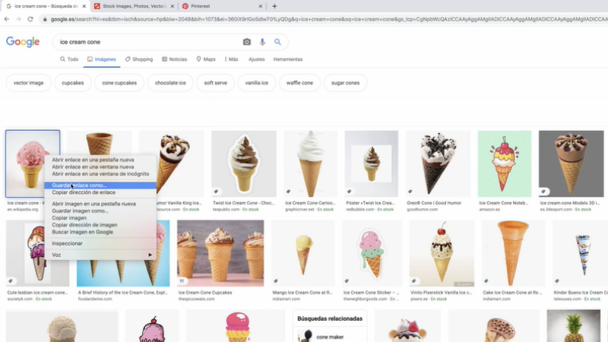
Task: Open Herramientas tools
Action: tap(288, 59)
